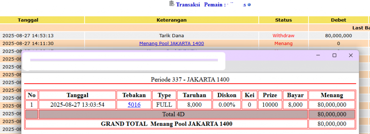The height and width of the screenshot is (134, 370).
Task: Click the Menang column header in popup
Action: 332,95
